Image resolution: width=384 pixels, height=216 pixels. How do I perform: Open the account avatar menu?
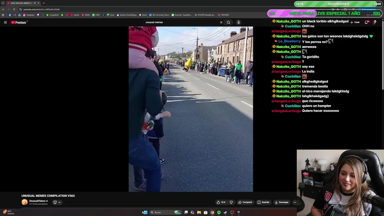pos(375,22)
